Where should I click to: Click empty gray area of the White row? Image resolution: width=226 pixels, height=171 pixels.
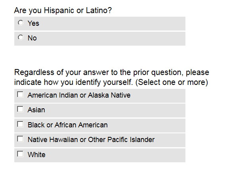pyautogui.click(x=115, y=156)
